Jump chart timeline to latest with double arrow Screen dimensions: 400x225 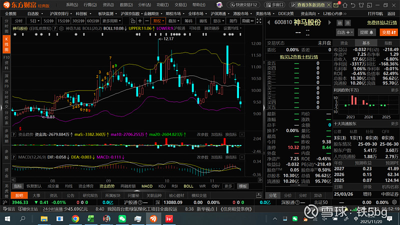260,180
